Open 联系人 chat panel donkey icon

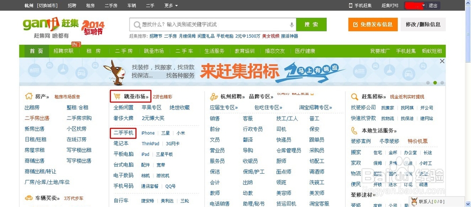(x=414, y=202)
